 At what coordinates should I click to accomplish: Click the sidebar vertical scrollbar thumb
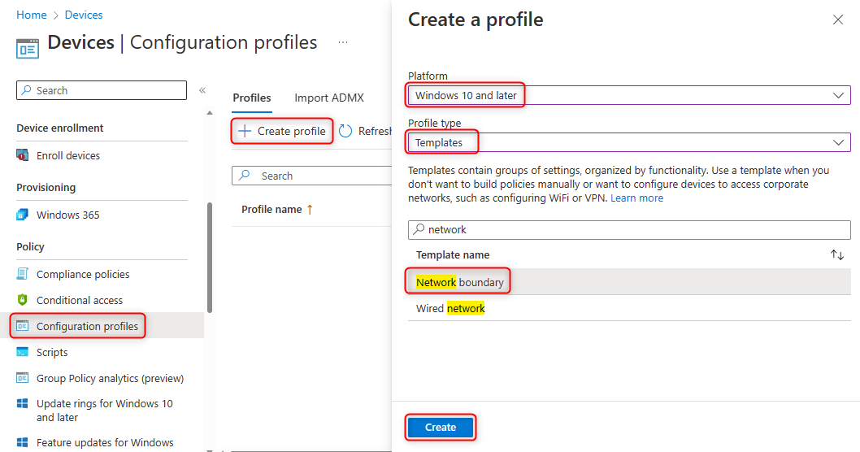pos(210,258)
